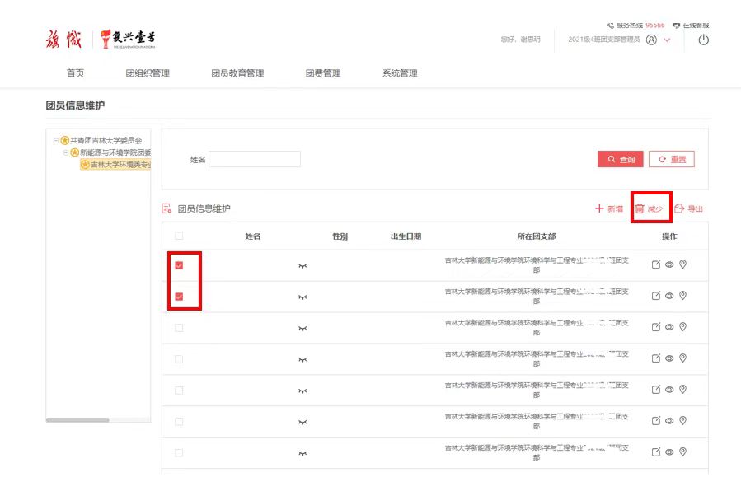Check the third member row checkbox
Screen dimensions: 741x496
[179, 328]
